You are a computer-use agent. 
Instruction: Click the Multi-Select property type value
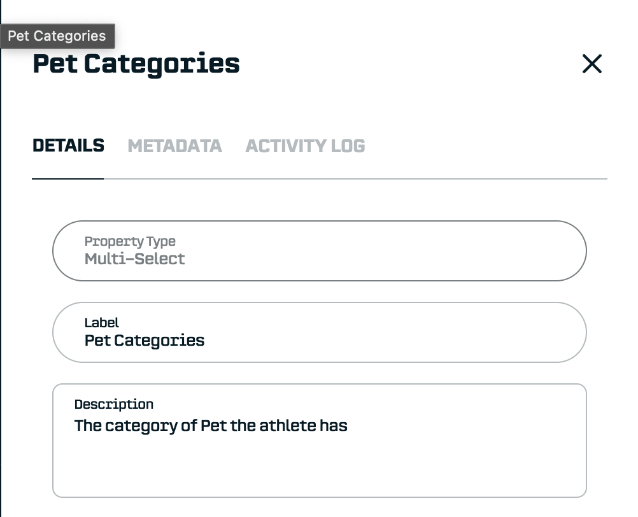[x=134, y=259]
